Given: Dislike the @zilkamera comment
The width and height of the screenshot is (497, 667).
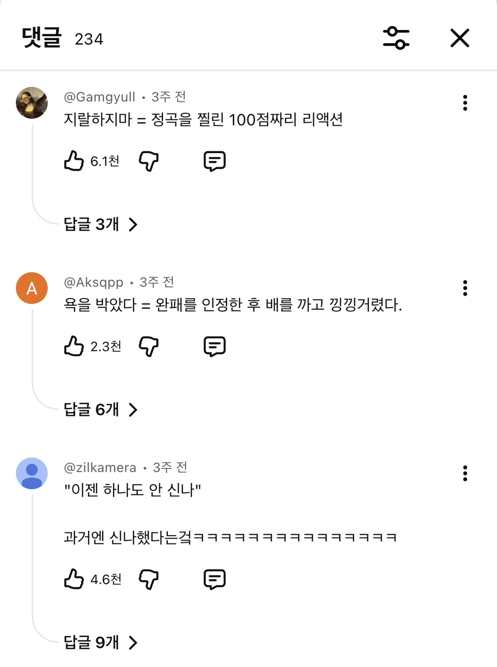Looking at the screenshot, I should click(149, 579).
